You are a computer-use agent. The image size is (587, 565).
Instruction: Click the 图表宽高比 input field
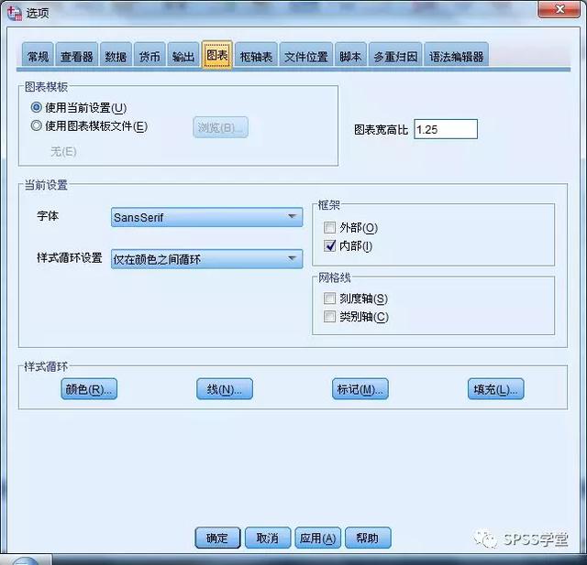tap(446, 129)
